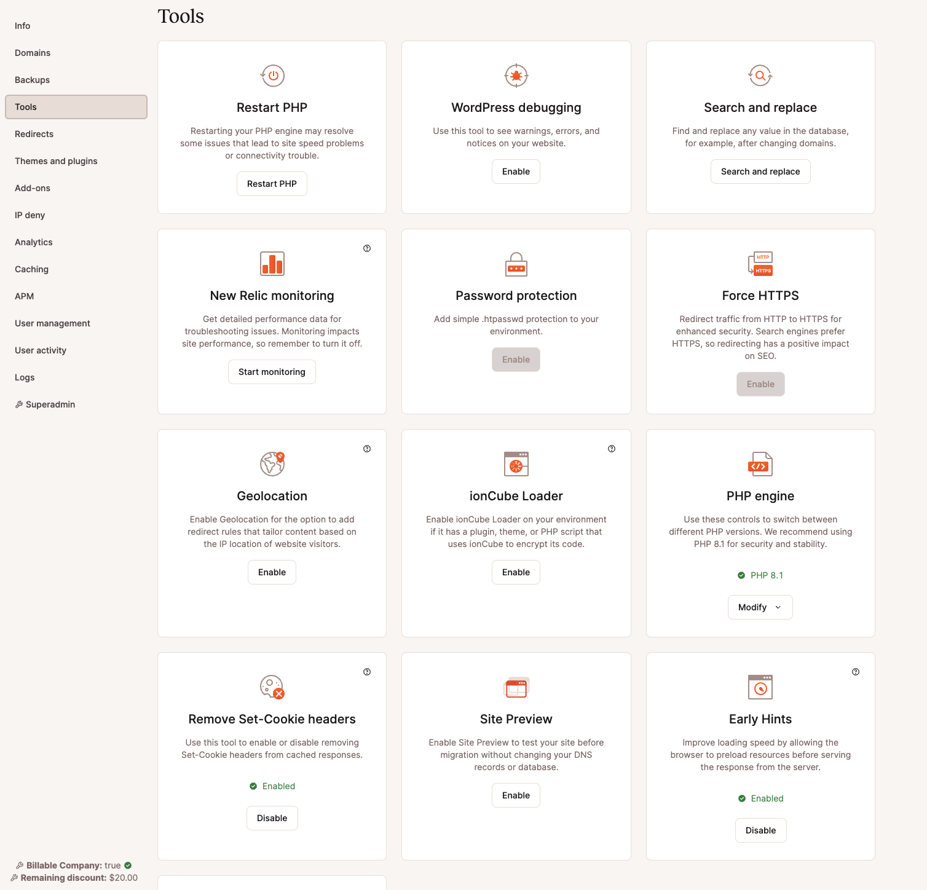Enable Force HTTPS
The height and width of the screenshot is (890, 927).
pyautogui.click(x=760, y=384)
